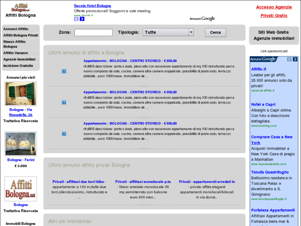Go to previous ad in top Google banner
Viewport: 301px width, 226px height.
(76, 19)
